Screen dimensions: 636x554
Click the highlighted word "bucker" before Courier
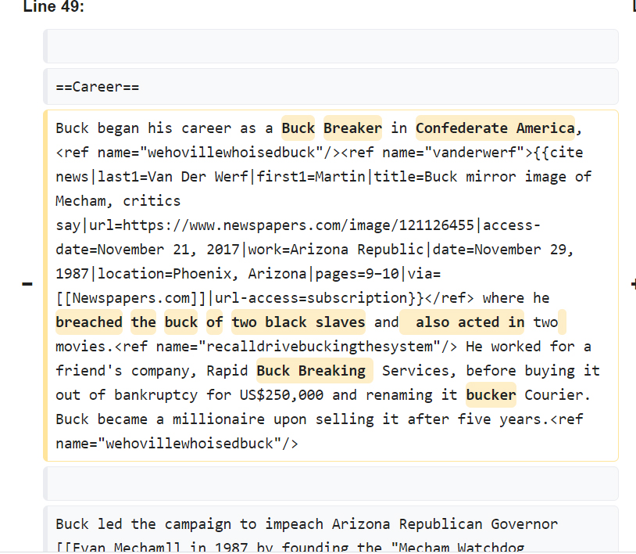(x=491, y=395)
